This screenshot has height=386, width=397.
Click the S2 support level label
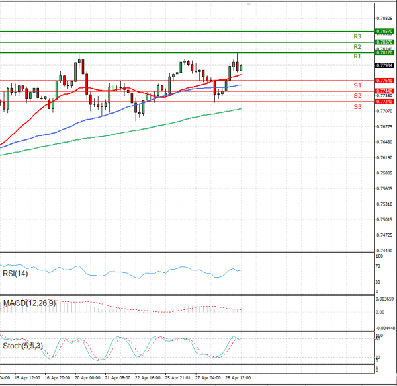[x=357, y=96]
